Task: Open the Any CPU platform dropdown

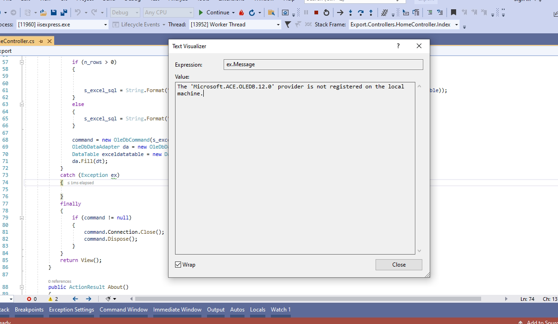Action: (x=169, y=12)
